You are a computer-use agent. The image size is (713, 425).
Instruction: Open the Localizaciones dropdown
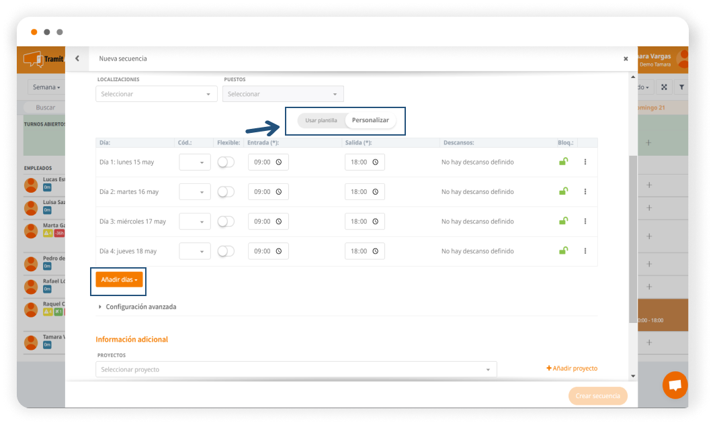156,94
